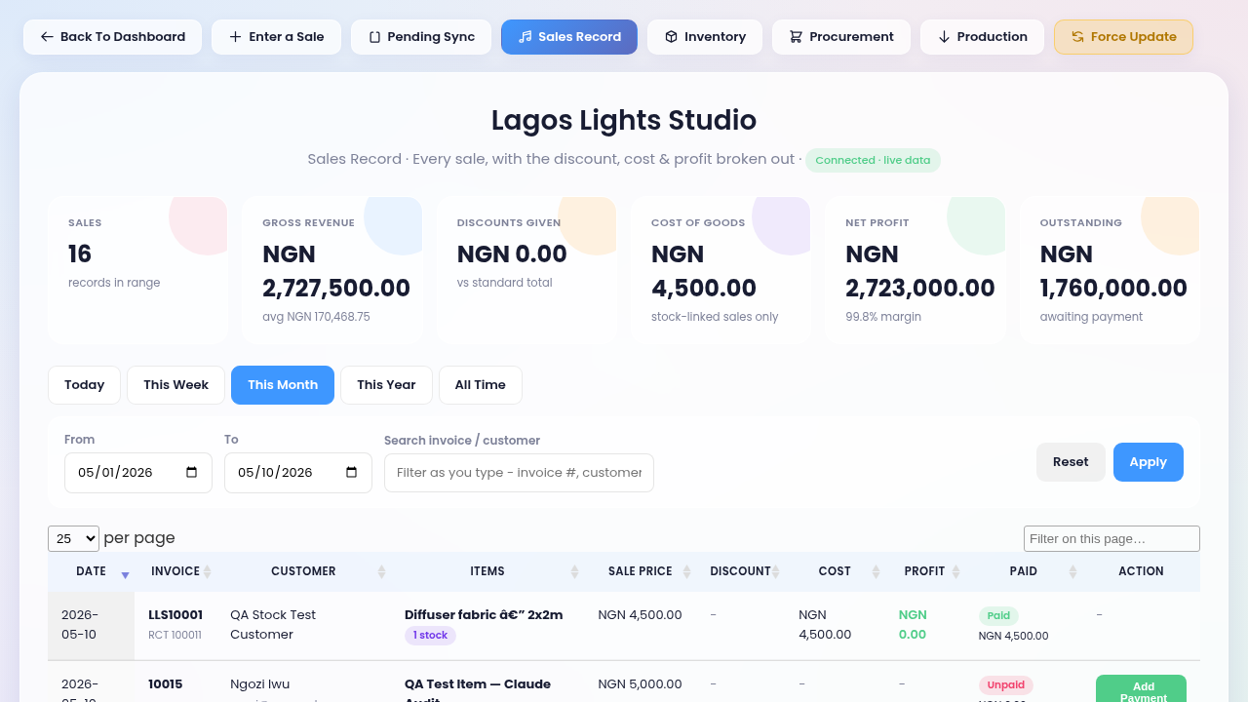This screenshot has height=702, width=1248.
Task: Go to Back To Dashboard
Action: point(112,37)
